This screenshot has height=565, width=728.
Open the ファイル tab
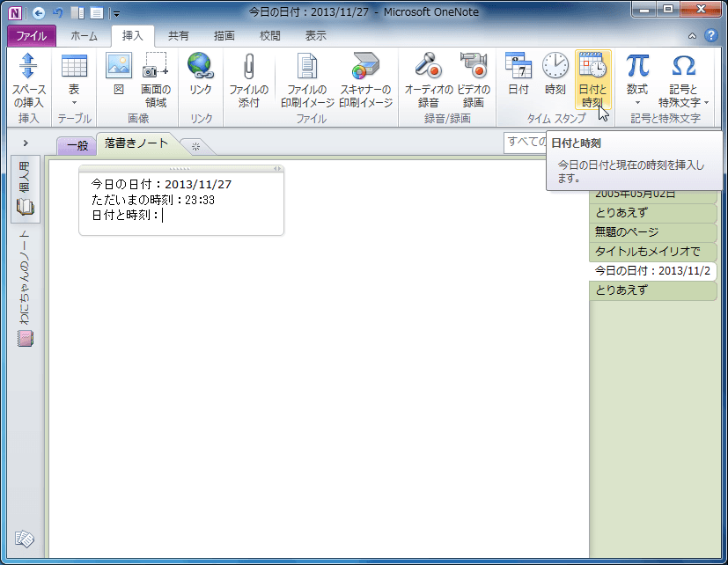(x=32, y=36)
